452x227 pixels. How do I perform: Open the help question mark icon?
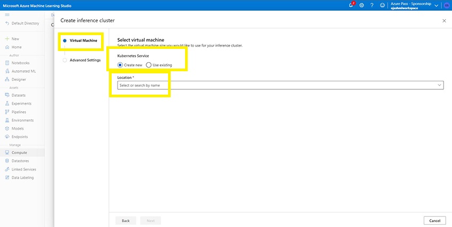tap(372, 5)
